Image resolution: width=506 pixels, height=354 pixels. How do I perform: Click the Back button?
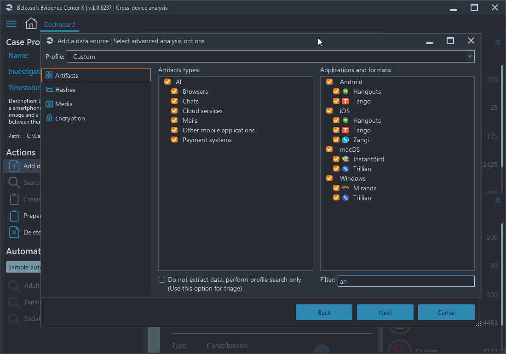324,313
